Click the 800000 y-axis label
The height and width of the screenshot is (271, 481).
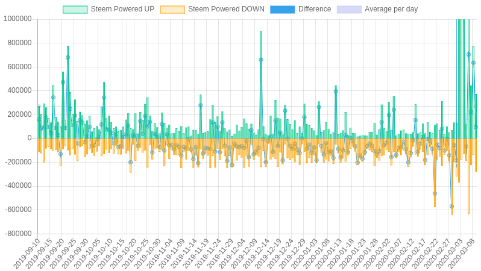(x=19, y=43)
